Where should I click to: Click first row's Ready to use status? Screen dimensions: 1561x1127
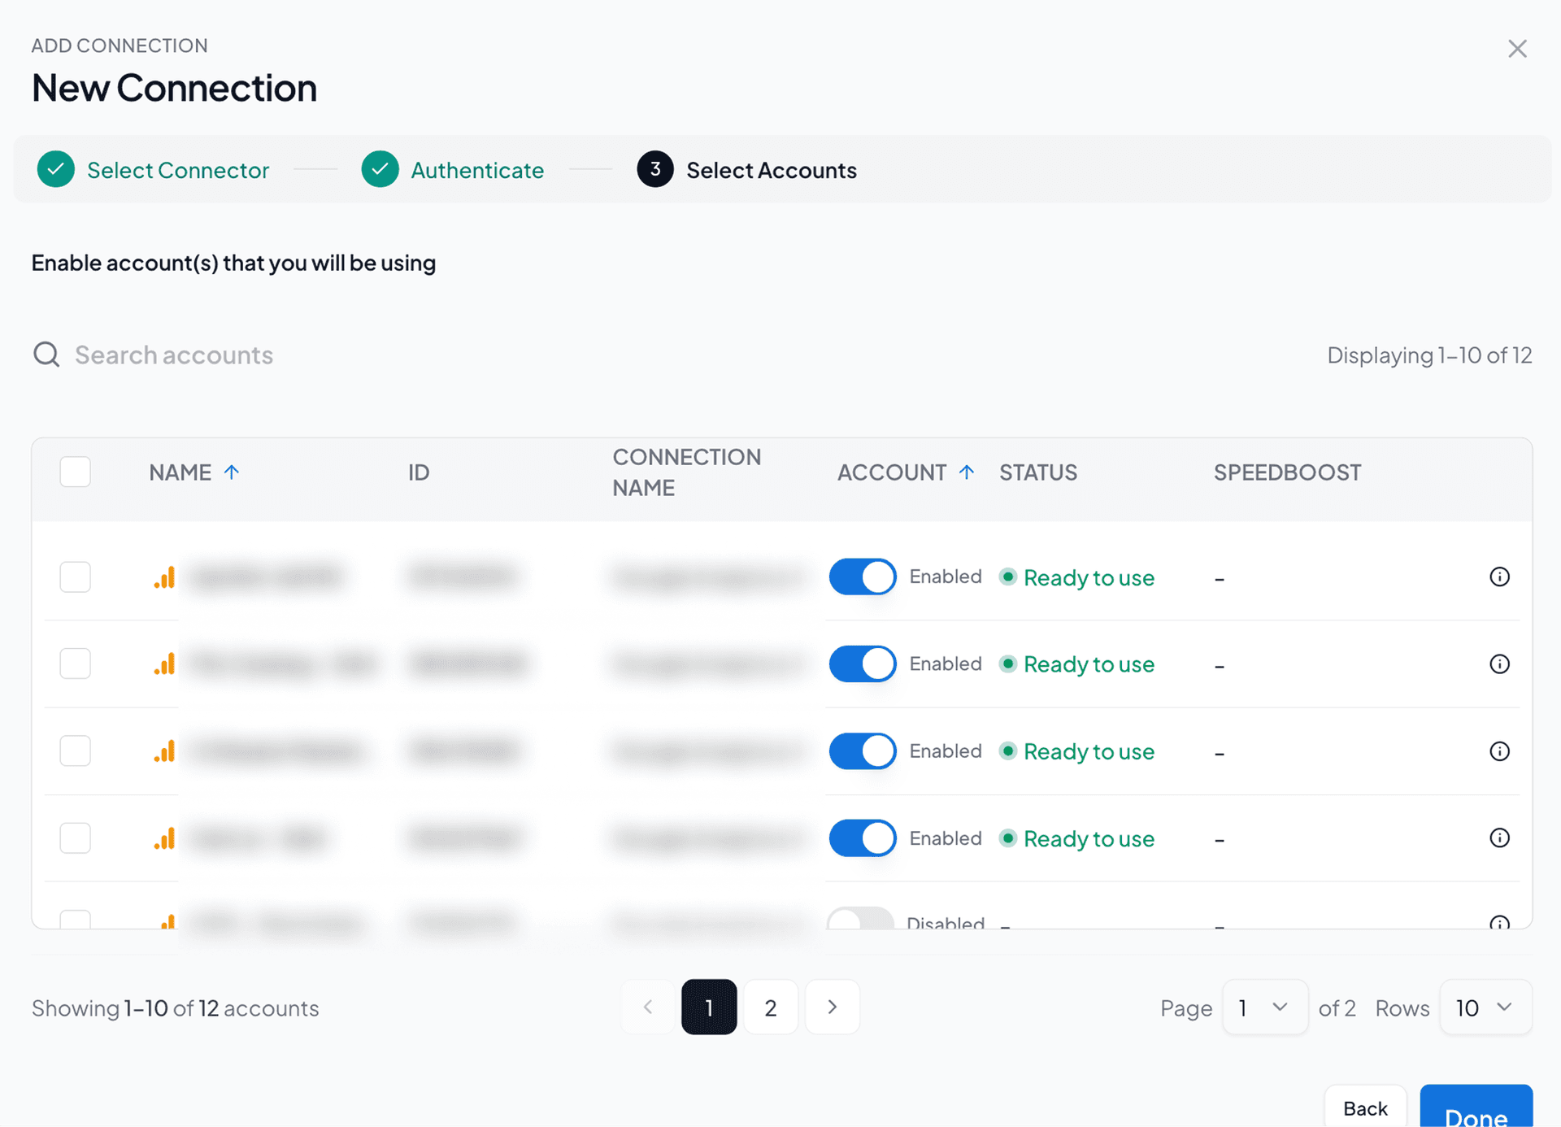click(x=1077, y=577)
